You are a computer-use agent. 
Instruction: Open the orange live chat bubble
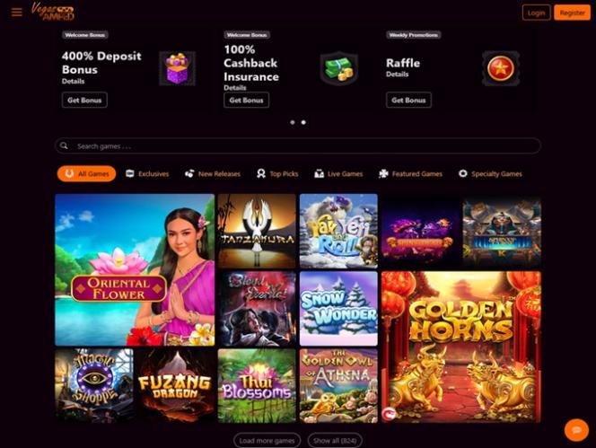pos(576,430)
